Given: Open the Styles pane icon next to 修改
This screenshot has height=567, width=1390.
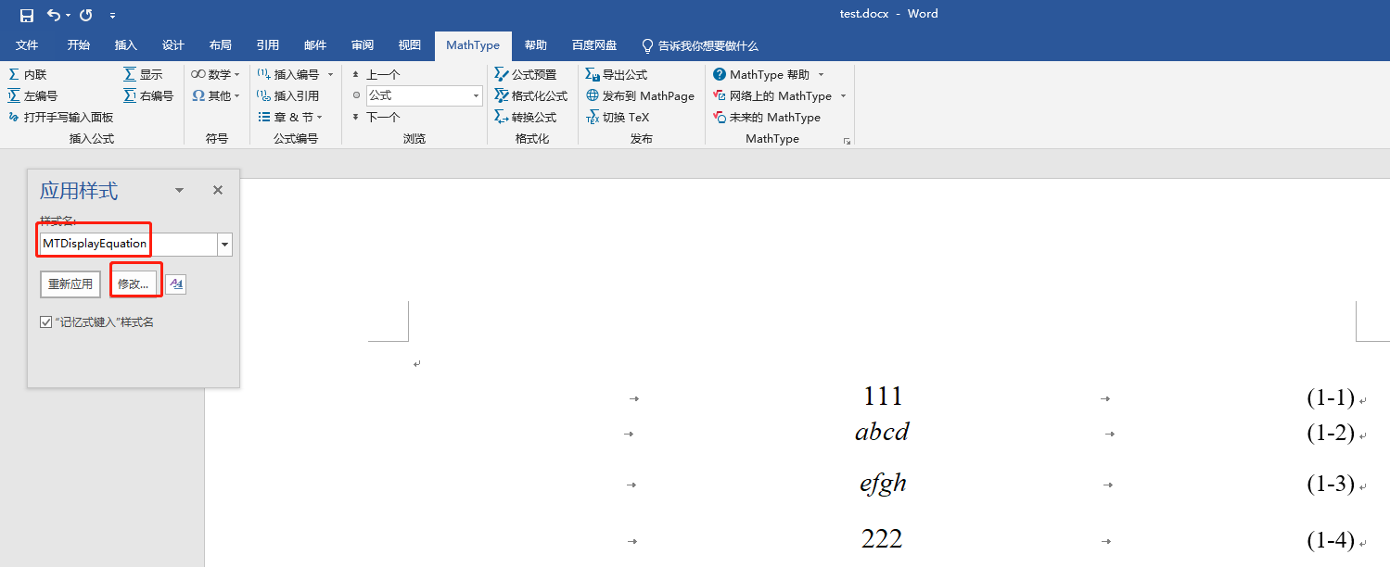Looking at the screenshot, I should point(175,283).
